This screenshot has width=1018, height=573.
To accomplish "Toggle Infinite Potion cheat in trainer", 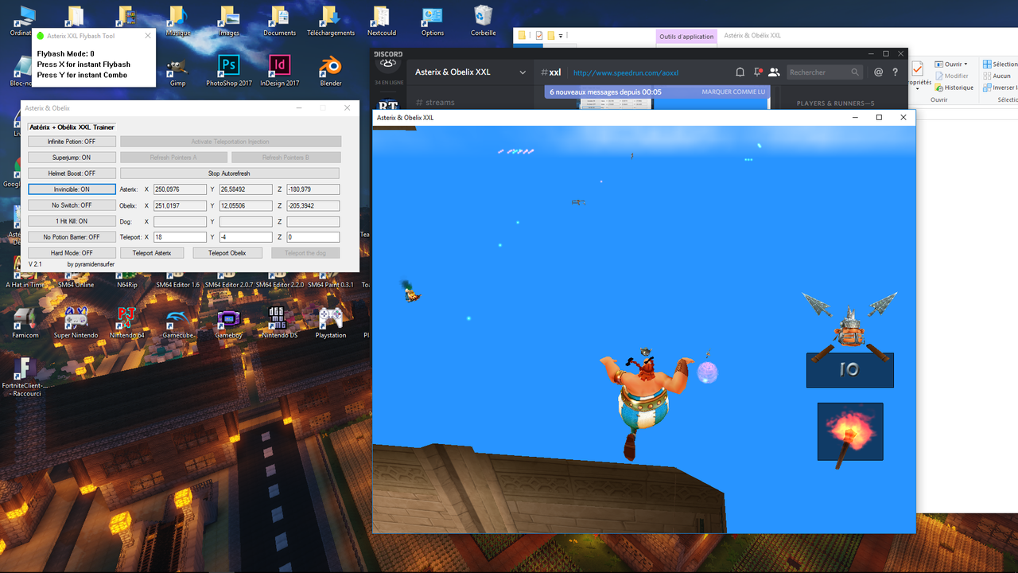I will click(x=72, y=142).
